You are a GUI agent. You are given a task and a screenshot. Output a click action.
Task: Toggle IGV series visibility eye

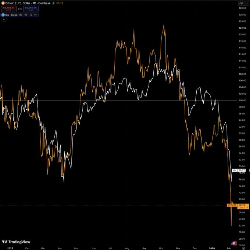click(21, 15)
